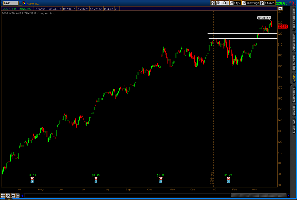Click the C: 226.65 close value
This screenshot has height=200, width=297.
[96, 9]
